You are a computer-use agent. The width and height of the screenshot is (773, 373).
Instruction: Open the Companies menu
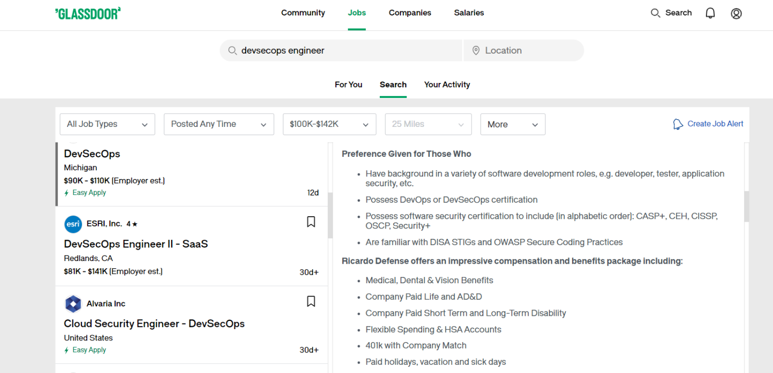[410, 13]
